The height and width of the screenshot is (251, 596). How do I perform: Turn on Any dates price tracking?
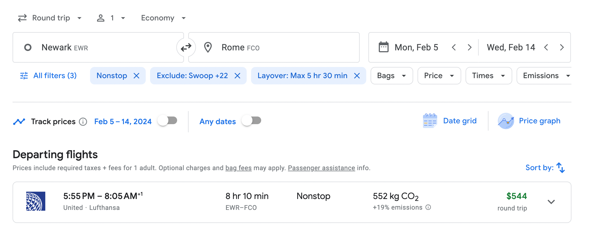pyautogui.click(x=252, y=121)
